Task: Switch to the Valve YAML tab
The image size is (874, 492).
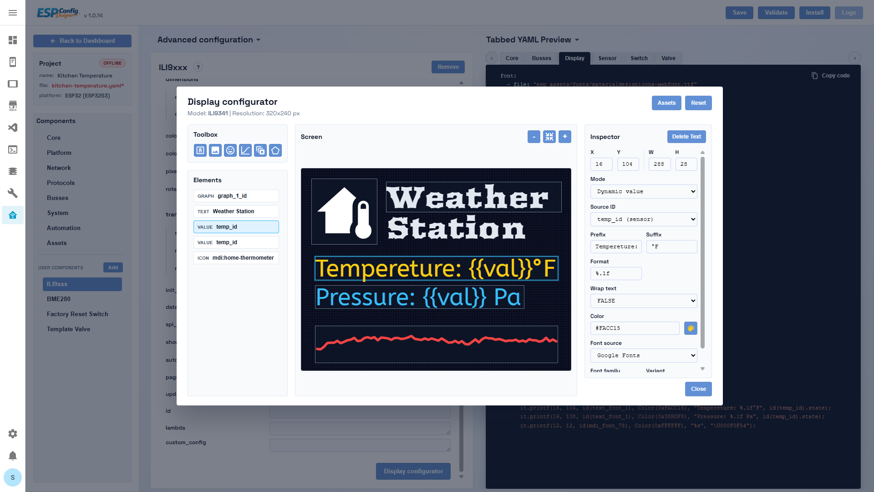Action: tap(668, 58)
